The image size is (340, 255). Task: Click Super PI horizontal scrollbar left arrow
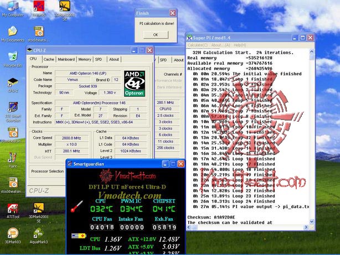tap(189, 227)
